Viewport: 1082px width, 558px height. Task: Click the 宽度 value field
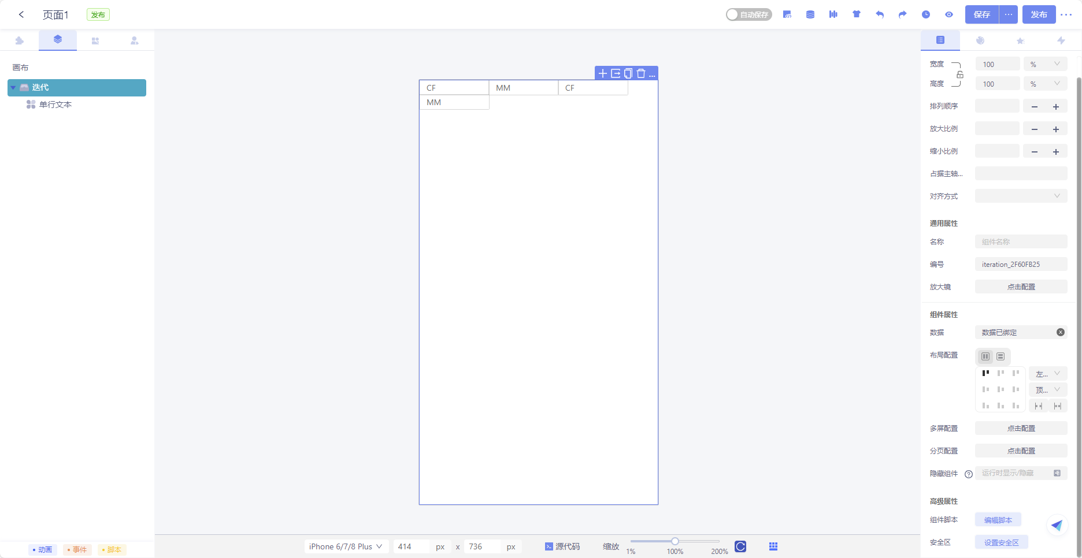point(998,64)
